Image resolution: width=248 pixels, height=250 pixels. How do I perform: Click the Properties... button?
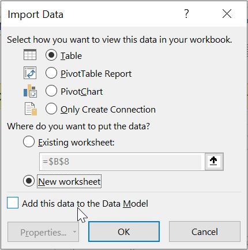(43, 232)
